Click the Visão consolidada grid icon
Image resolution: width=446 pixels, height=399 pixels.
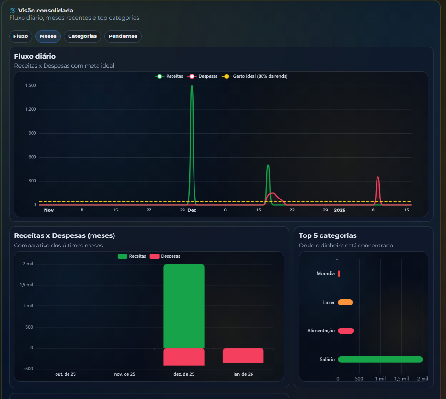point(12,10)
